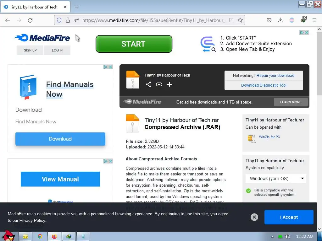322x241 pixels.
Task: Click Repair your download link
Action: [x=275, y=76]
